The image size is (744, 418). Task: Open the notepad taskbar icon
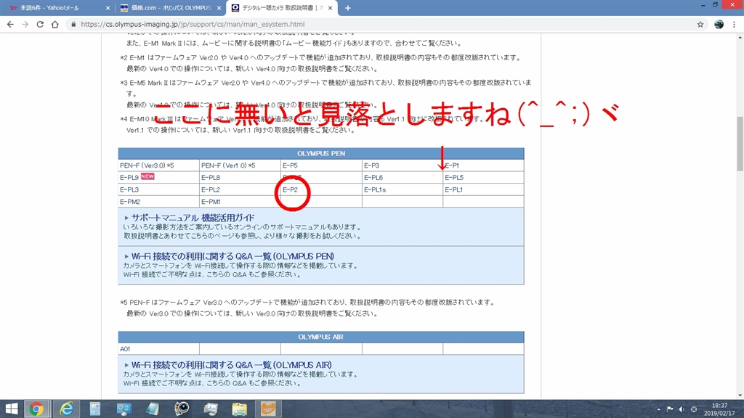tap(153, 409)
